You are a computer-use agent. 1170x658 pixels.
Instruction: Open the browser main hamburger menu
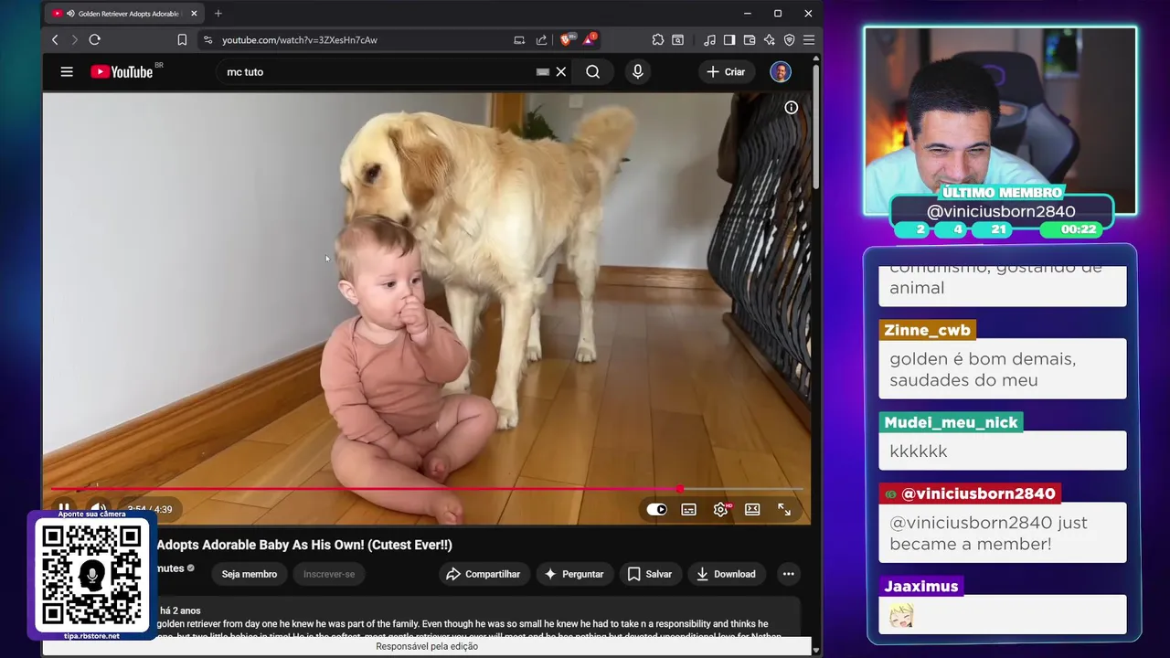[809, 40]
